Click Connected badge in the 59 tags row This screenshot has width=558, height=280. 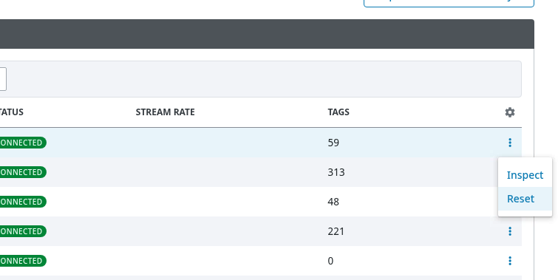[23, 143]
